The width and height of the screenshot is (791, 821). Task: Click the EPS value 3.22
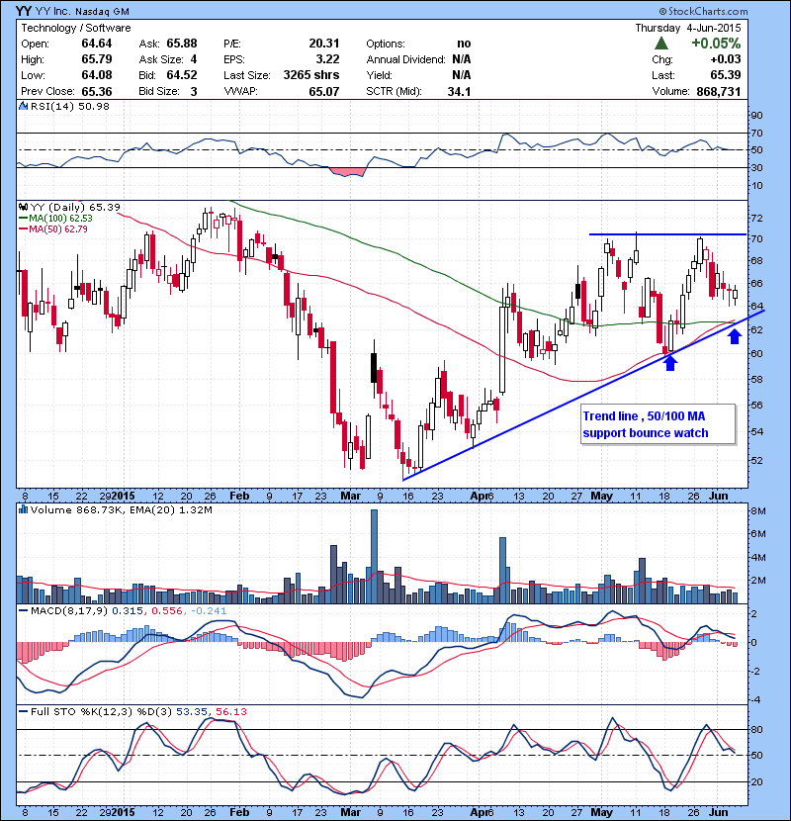point(327,59)
